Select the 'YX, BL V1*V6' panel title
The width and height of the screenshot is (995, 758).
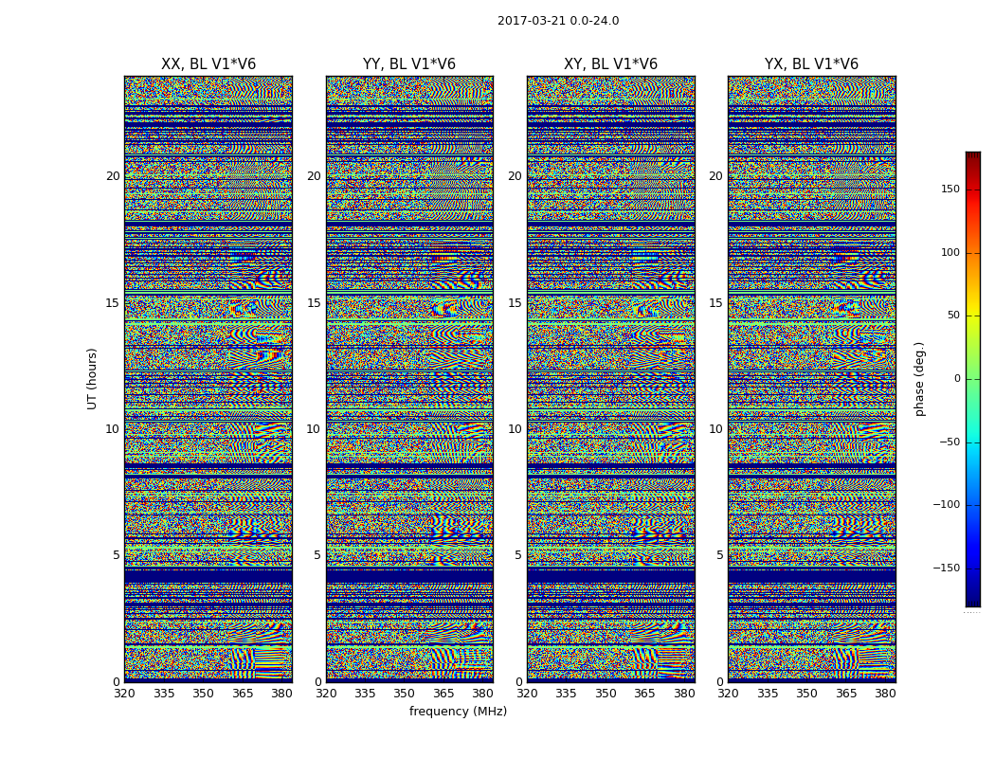click(811, 64)
